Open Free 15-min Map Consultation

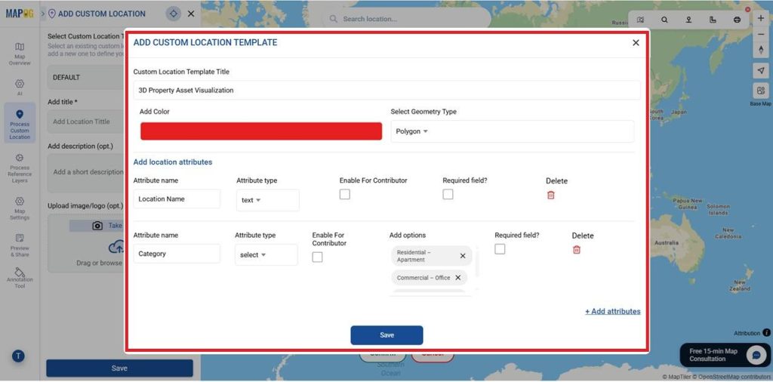pyautogui.click(x=725, y=355)
